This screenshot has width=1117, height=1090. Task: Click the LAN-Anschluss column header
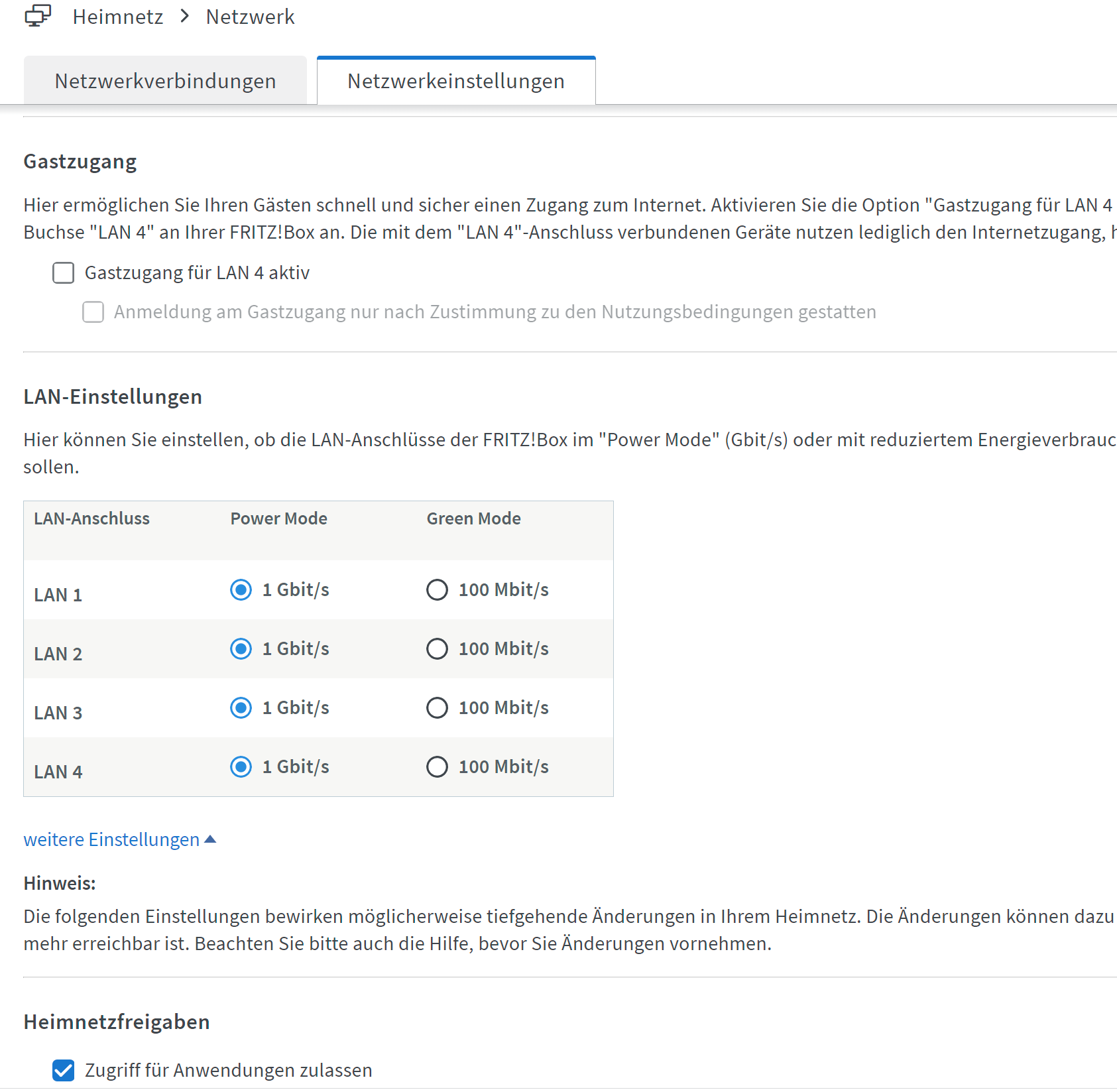coord(92,518)
